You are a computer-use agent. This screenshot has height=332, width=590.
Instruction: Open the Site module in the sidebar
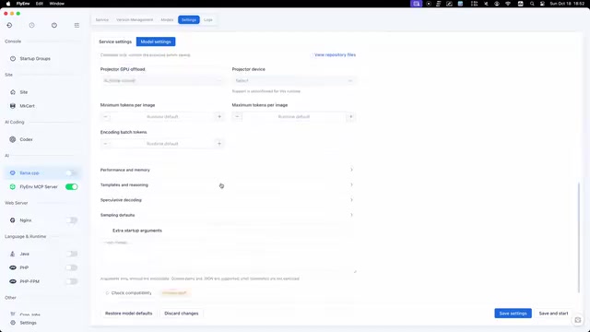click(x=43, y=92)
